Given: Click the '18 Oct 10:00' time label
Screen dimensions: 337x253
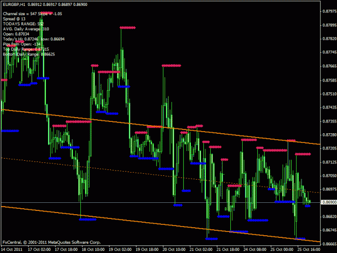Looking at the screenshot, I should [x=93, y=250].
